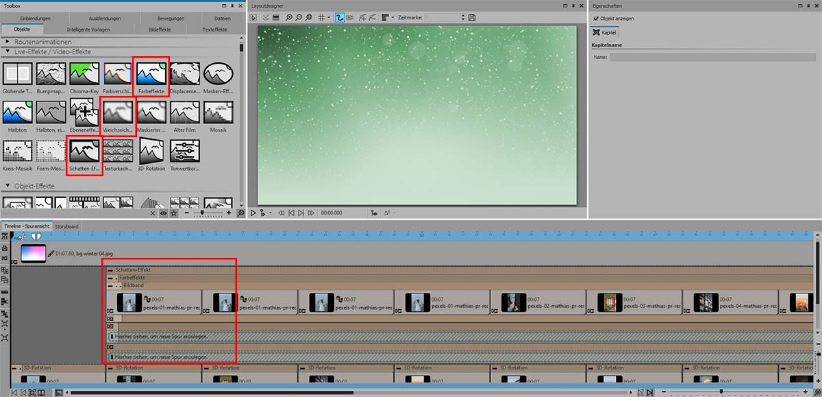Collapse the Live-Effekte / Video-Effekte section
This screenshot has height=397, width=822.
coord(8,52)
